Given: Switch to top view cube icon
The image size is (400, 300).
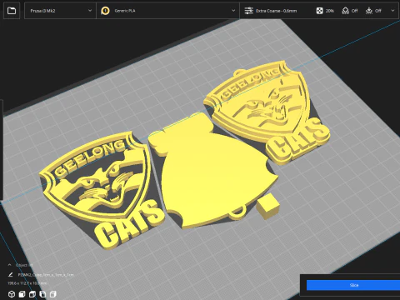Looking at the screenshot, I should click(x=32, y=294).
